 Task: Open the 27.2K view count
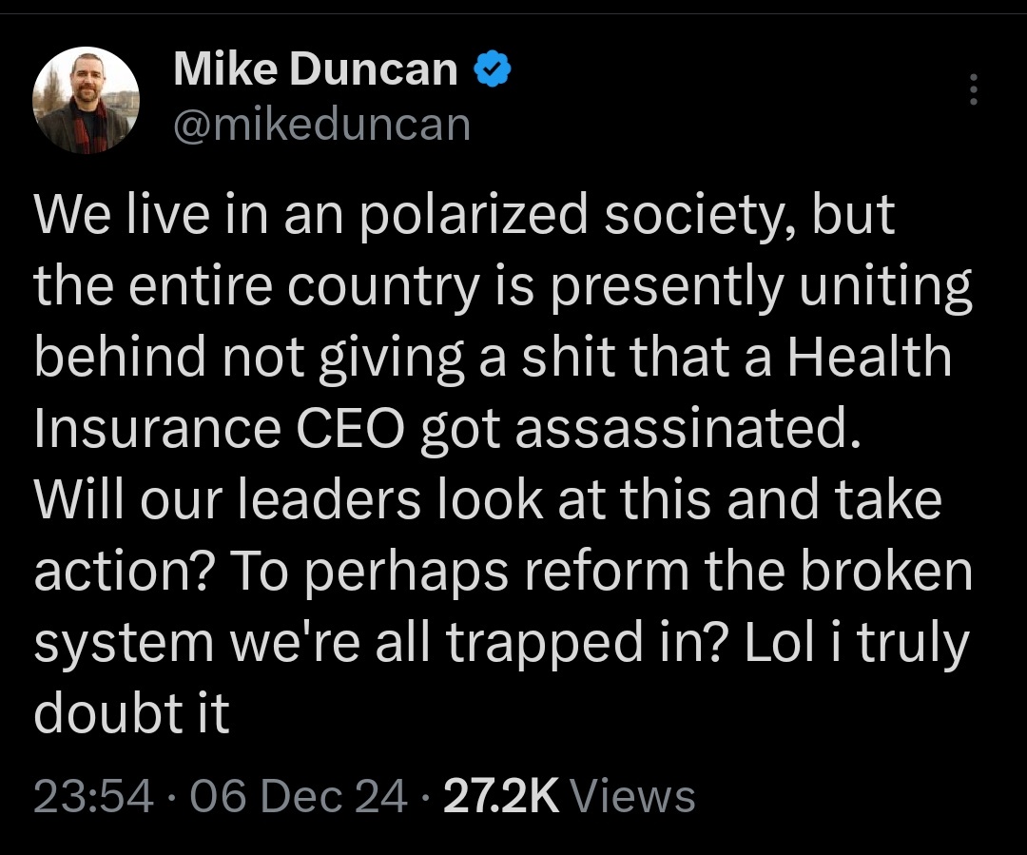501,796
